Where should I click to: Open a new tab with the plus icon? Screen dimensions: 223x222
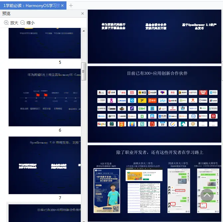71,6
